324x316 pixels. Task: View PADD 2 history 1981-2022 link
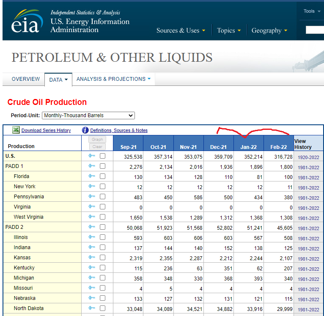[x=308, y=228]
